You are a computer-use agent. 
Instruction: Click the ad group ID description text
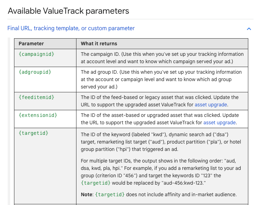tap(161, 79)
